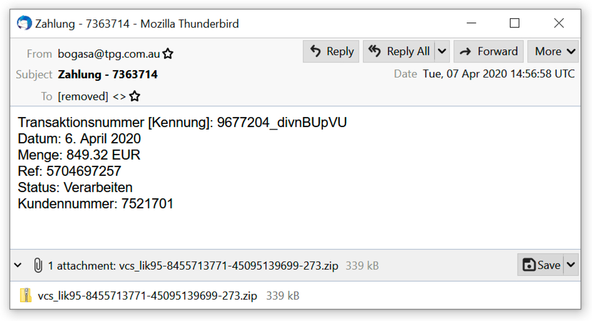Select the vcs_lik95 zip attachment filename
592x321 pixels.
147,295
